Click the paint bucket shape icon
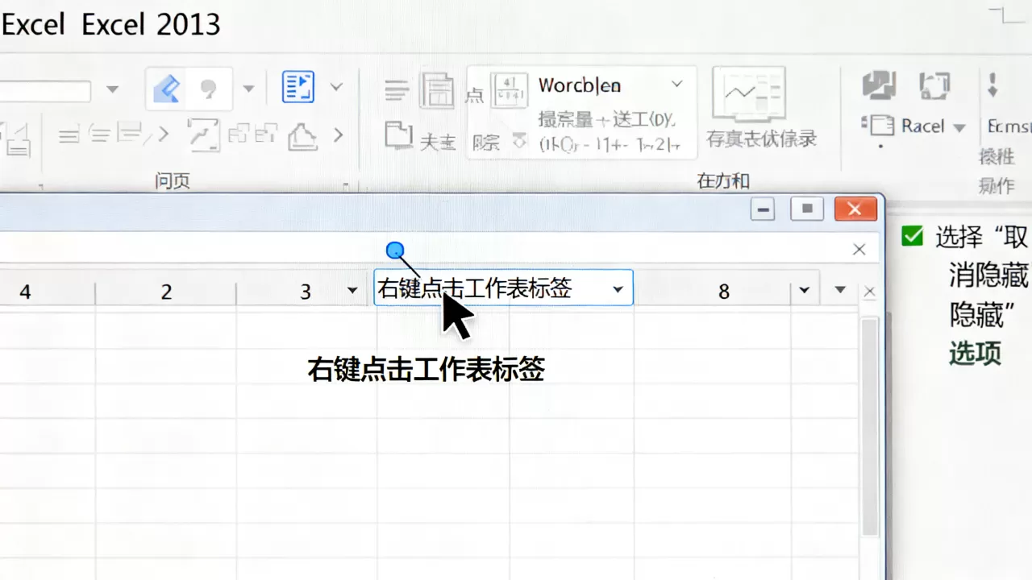1032x580 pixels. coord(302,136)
